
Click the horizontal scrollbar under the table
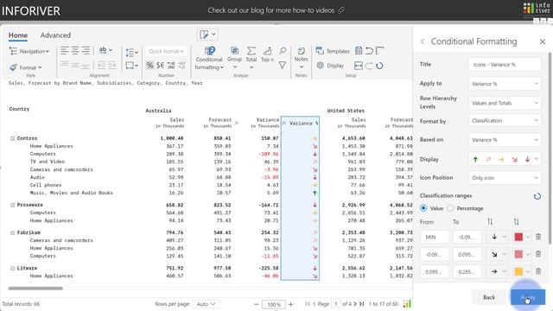coord(35,289)
